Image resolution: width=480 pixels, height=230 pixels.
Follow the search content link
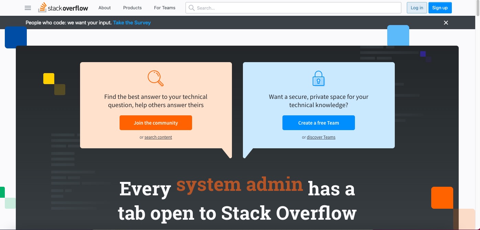coord(158,137)
